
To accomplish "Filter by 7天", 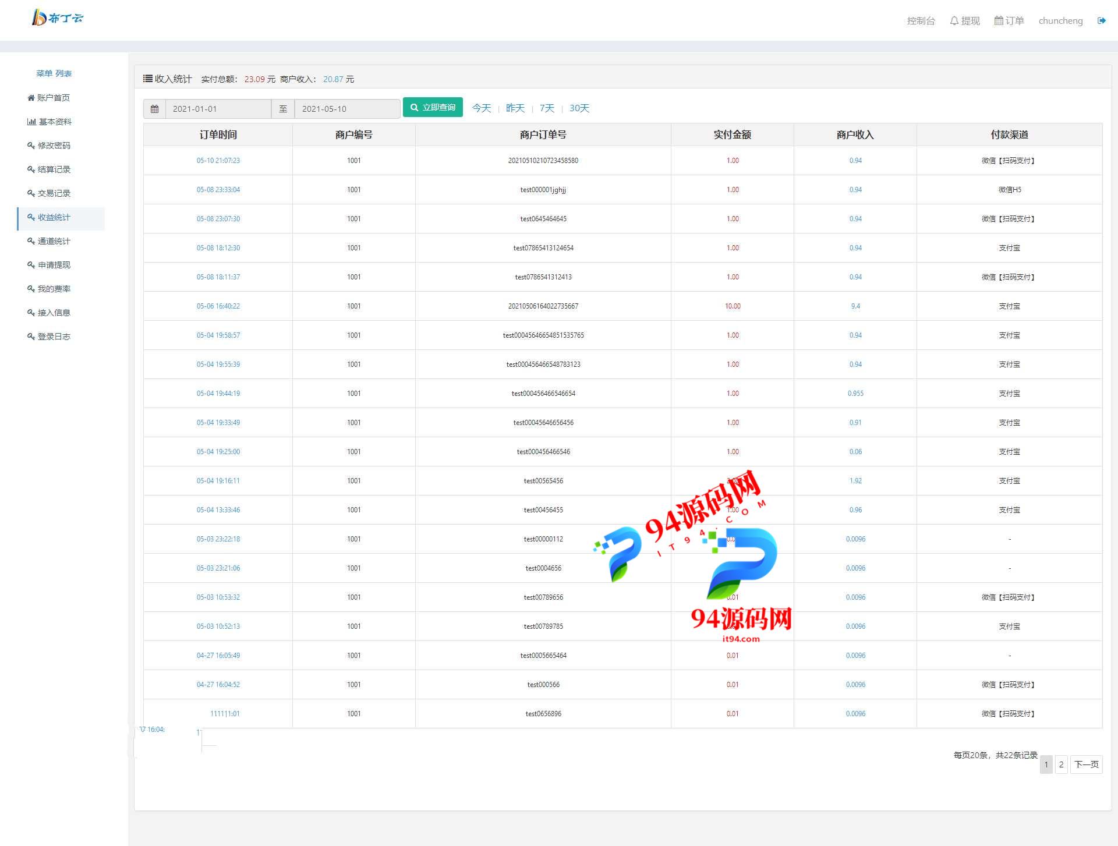I will pos(547,108).
